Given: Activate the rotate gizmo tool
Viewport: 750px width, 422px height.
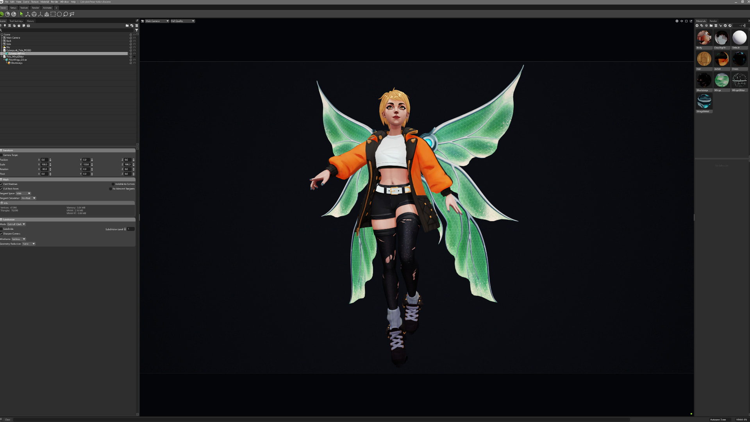Looking at the screenshot, I should pyautogui.click(x=34, y=14).
